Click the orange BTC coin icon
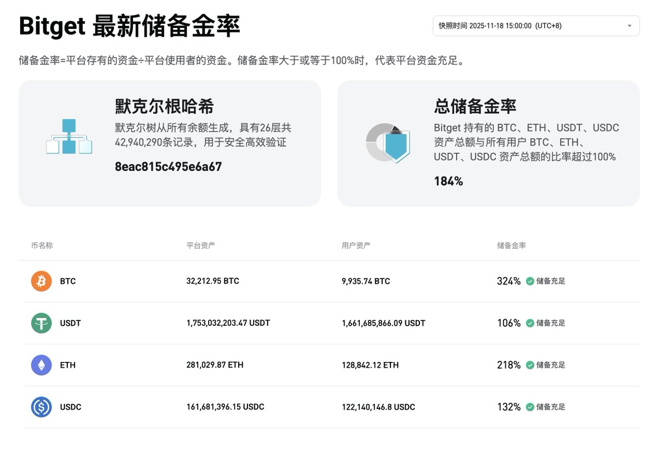Screen dimensions: 657x449 [x=41, y=281]
